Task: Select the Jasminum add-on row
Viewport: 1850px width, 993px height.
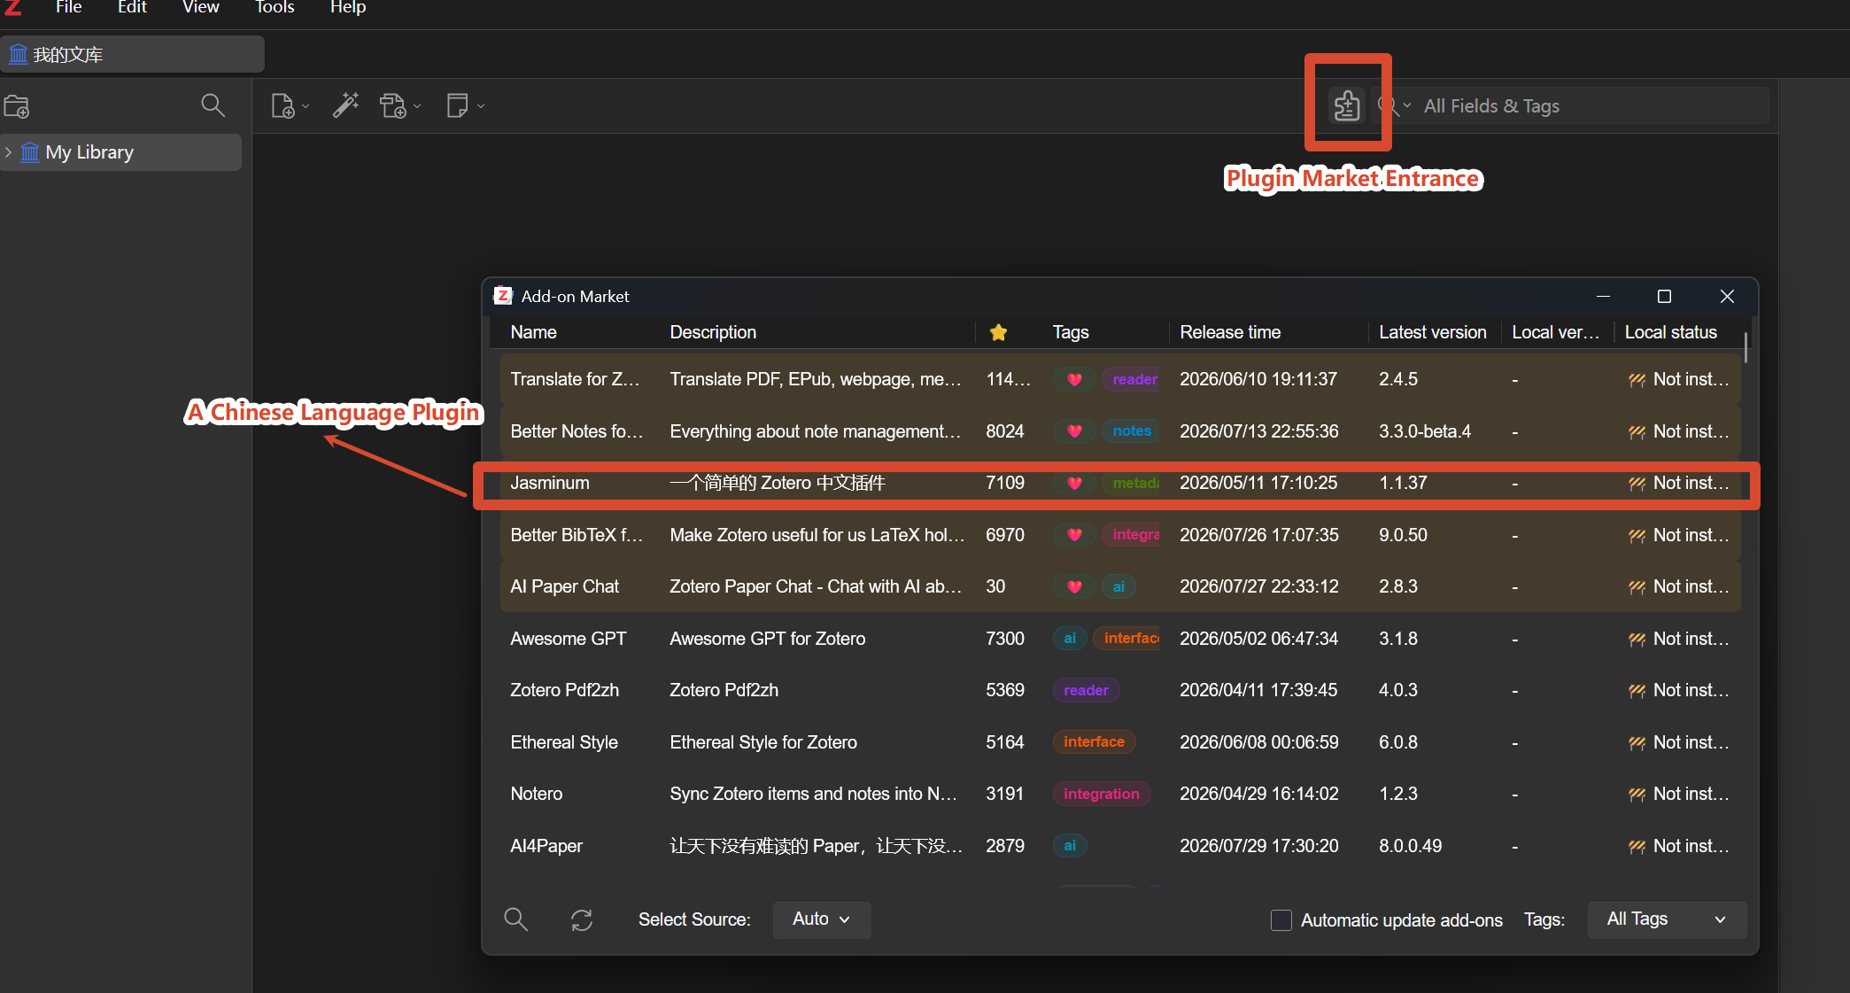Action: [1120, 484]
